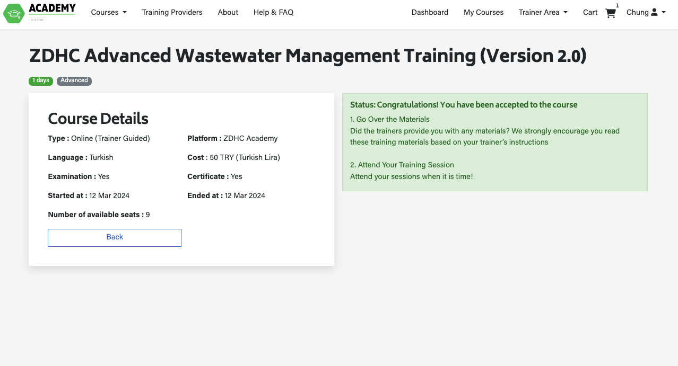Image resolution: width=678 pixels, height=366 pixels.
Task: Select the 'Online (Trainer Guided)' type text
Action: pyautogui.click(x=110, y=138)
